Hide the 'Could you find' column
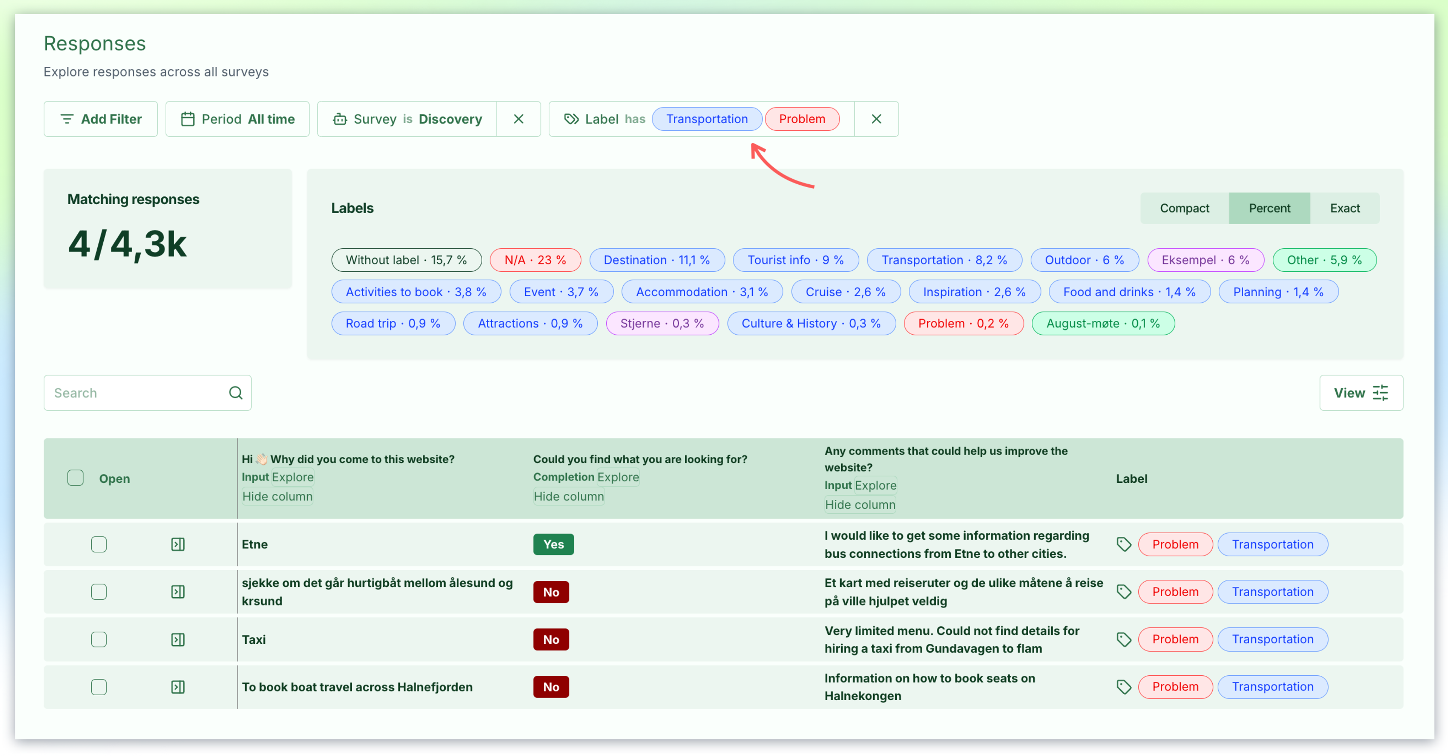This screenshot has width=1448, height=756. tap(569, 496)
